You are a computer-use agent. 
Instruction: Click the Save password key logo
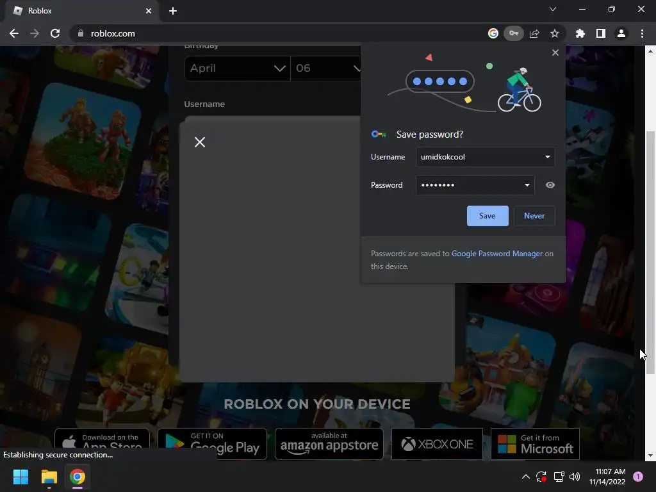pos(379,135)
